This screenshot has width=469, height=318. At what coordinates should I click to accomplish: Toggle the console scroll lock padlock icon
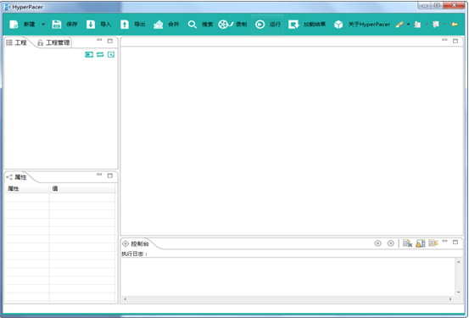coord(421,243)
